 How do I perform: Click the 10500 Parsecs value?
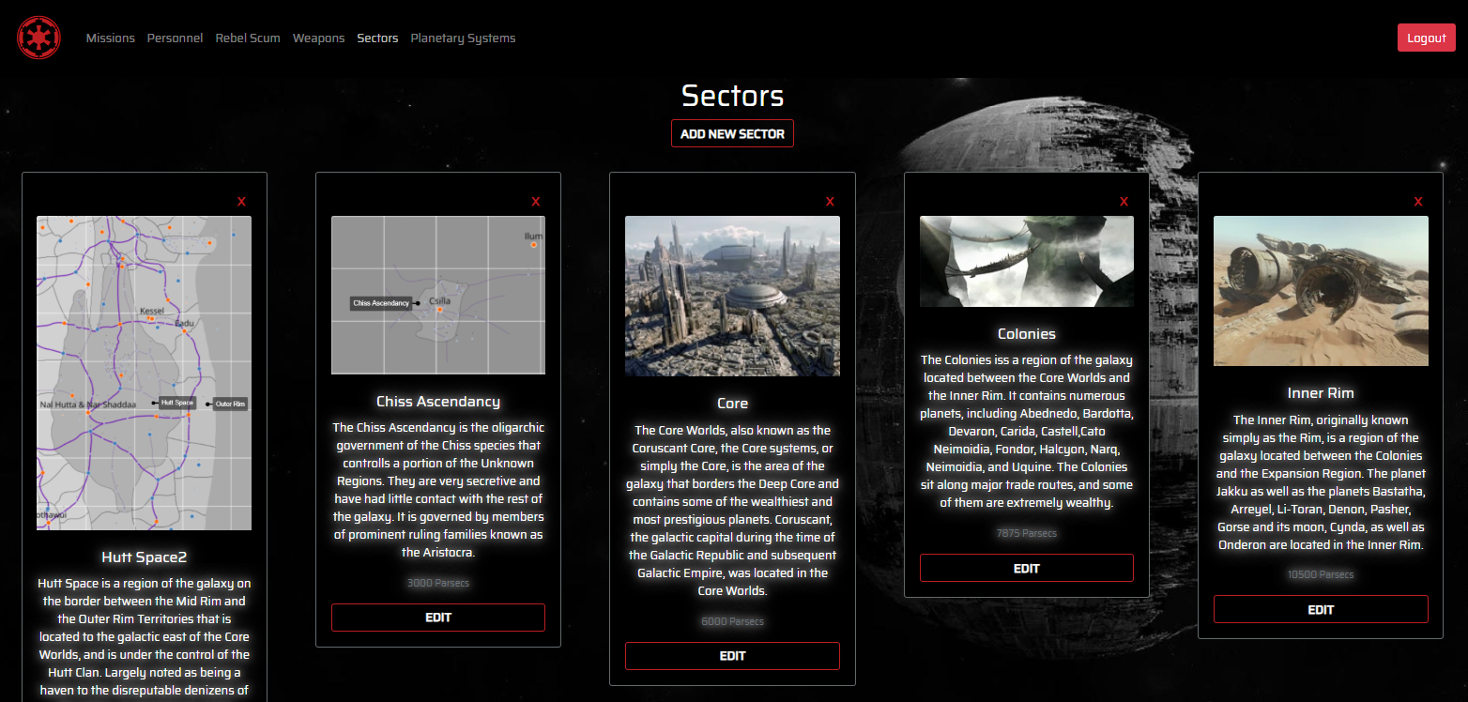[x=1321, y=574]
